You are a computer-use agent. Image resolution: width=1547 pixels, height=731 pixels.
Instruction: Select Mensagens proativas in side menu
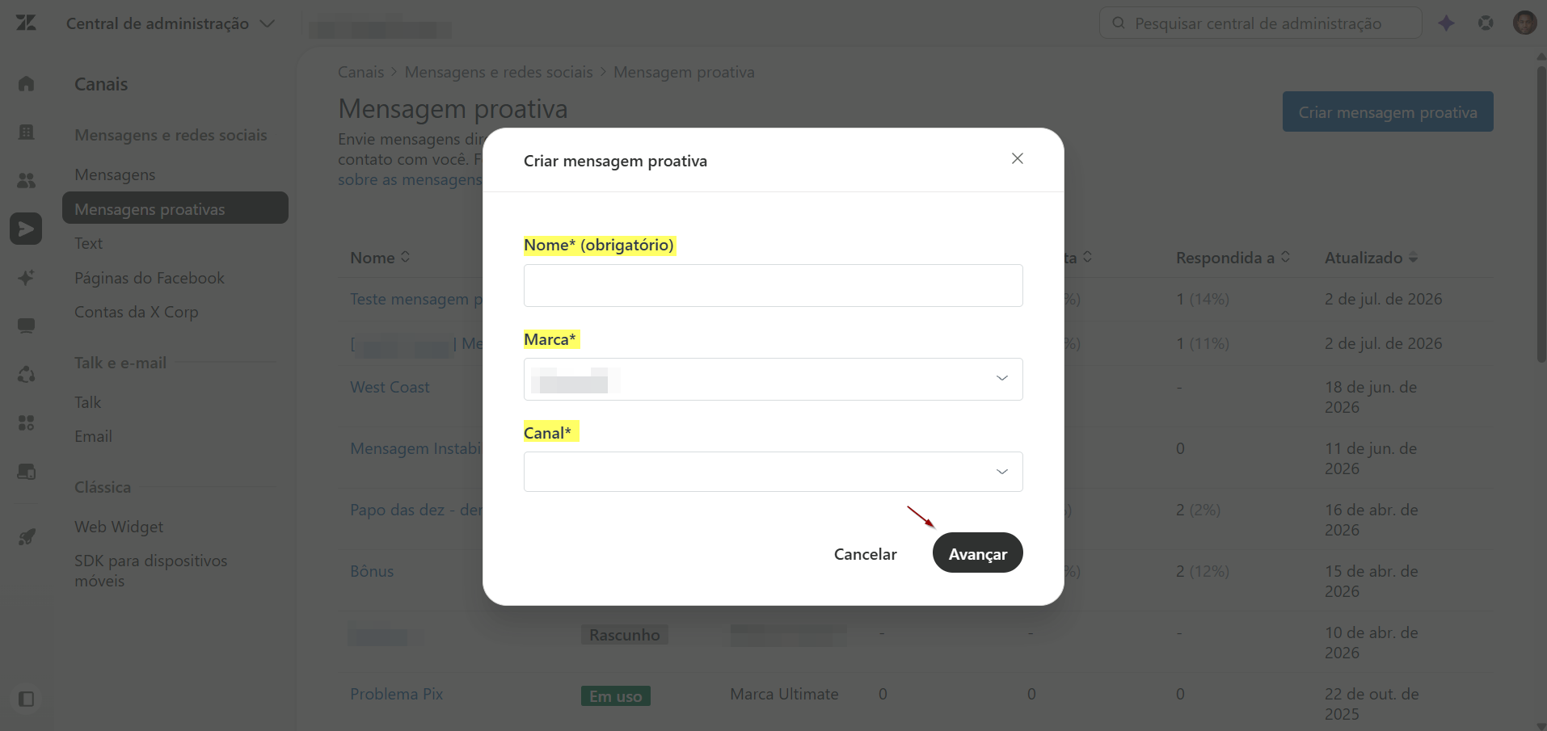click(x=175, y=208)
